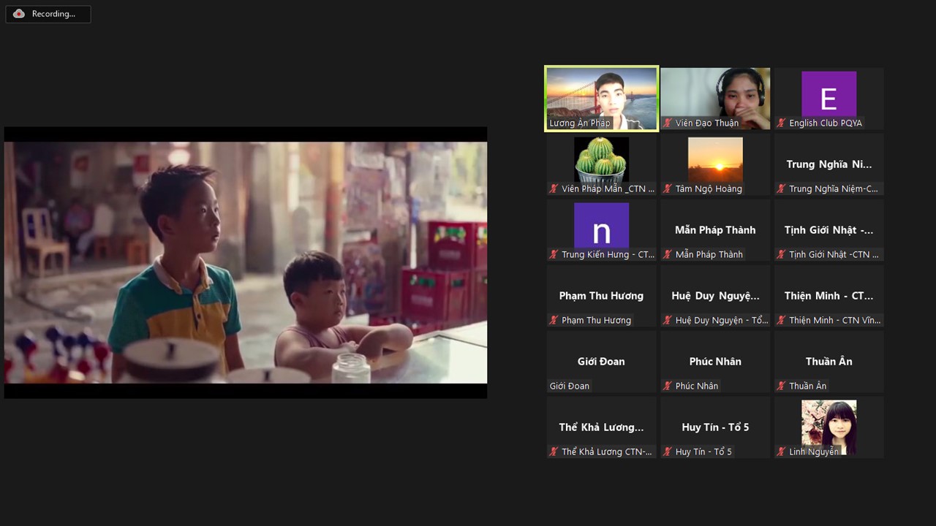
Task: Select the Phúc Nhân participant tile
Action: pyautogui.click(x=715, y=362)
